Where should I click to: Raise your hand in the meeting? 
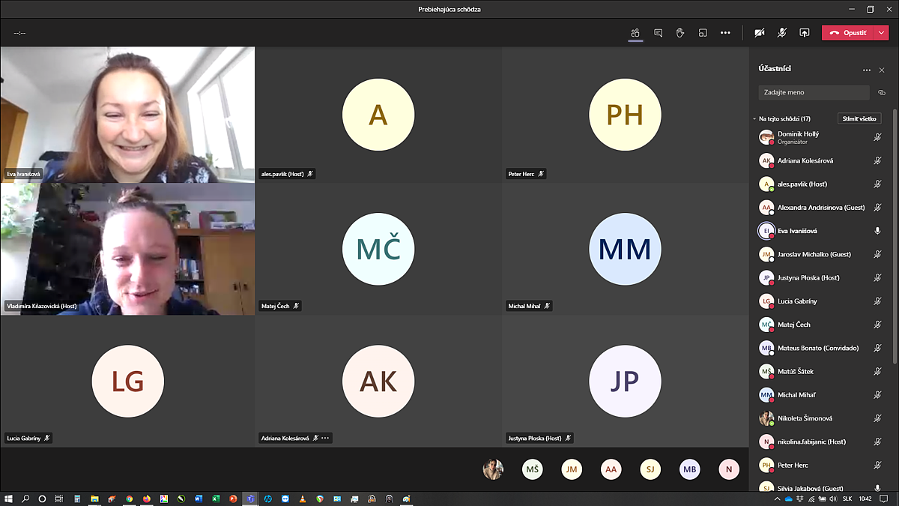(680, 33)
